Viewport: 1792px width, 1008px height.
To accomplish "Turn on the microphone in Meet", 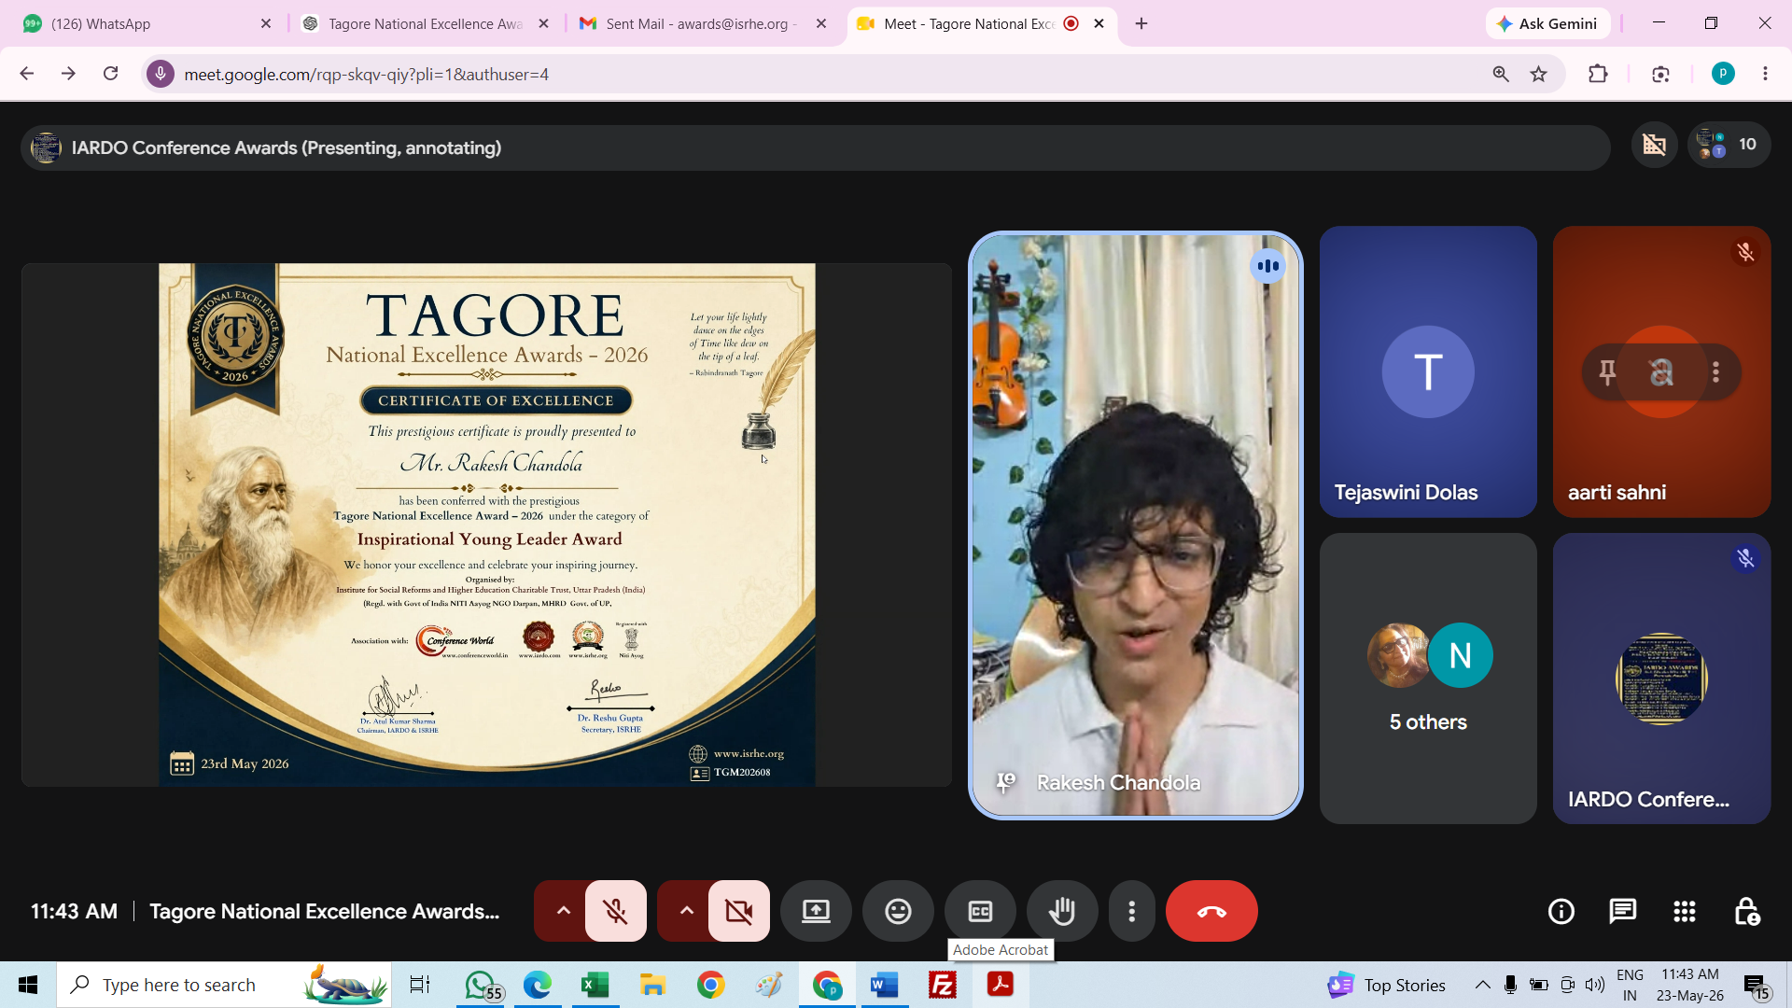I will click(615, 911).
